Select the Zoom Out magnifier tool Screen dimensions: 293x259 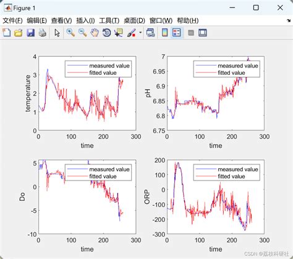(83, 33)
